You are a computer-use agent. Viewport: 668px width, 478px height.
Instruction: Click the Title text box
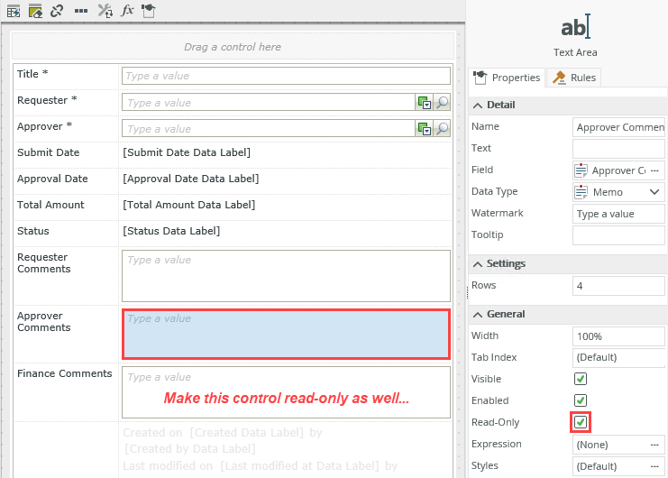pos(286,76)
